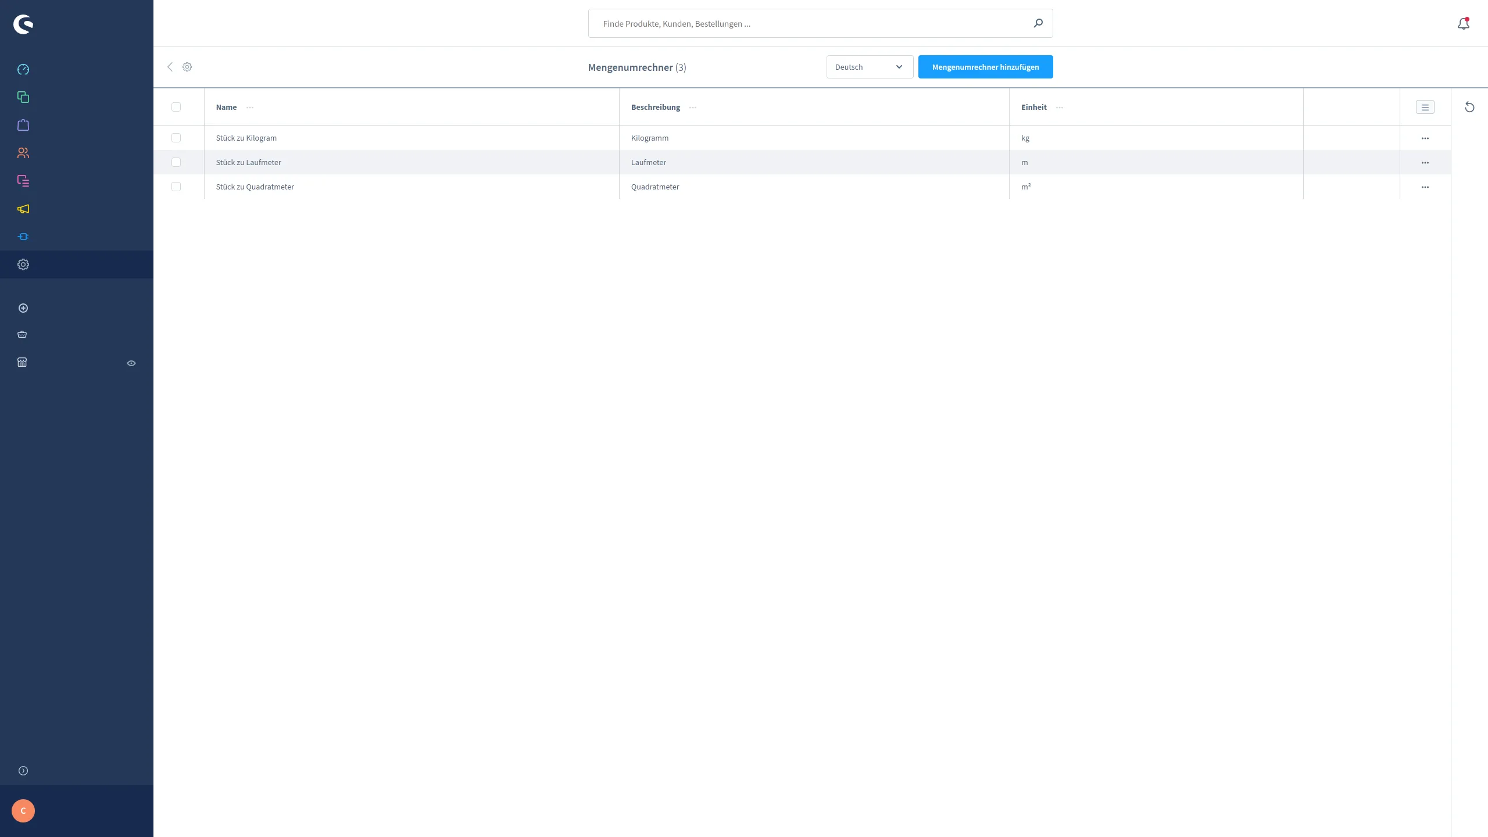Open settings gear next to back arrow

[187, 67]
